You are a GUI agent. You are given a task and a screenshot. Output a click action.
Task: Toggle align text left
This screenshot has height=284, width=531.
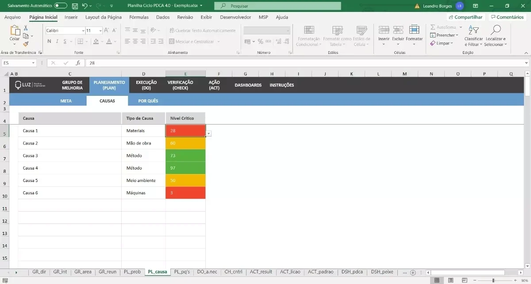[x=127, y=42]
